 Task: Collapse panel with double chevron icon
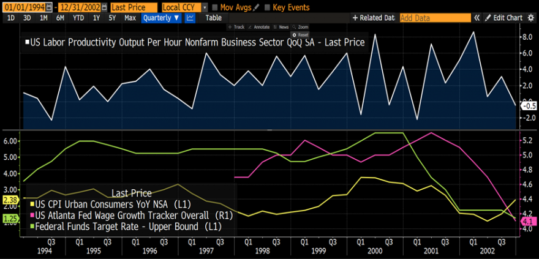tap(476, 18)
